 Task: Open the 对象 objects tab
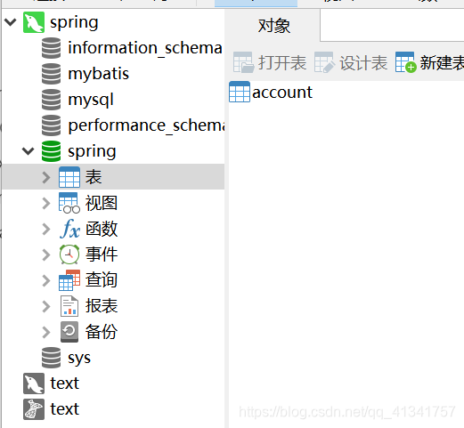pyautogui.click(x=273, y=26)
